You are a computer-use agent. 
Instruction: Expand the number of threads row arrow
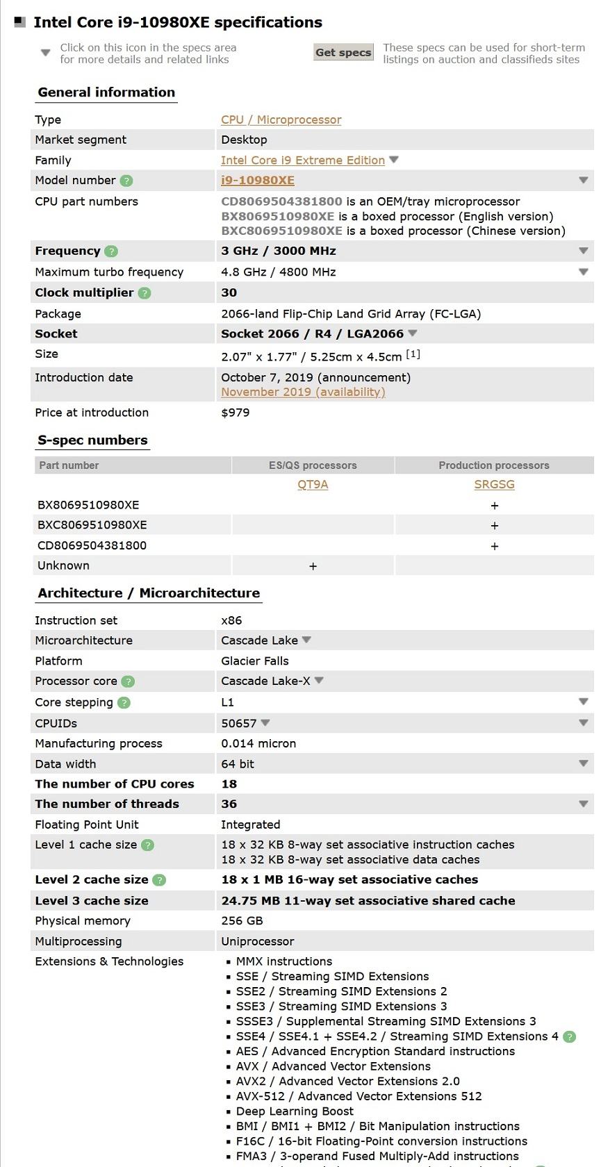[x=584, y=804]
